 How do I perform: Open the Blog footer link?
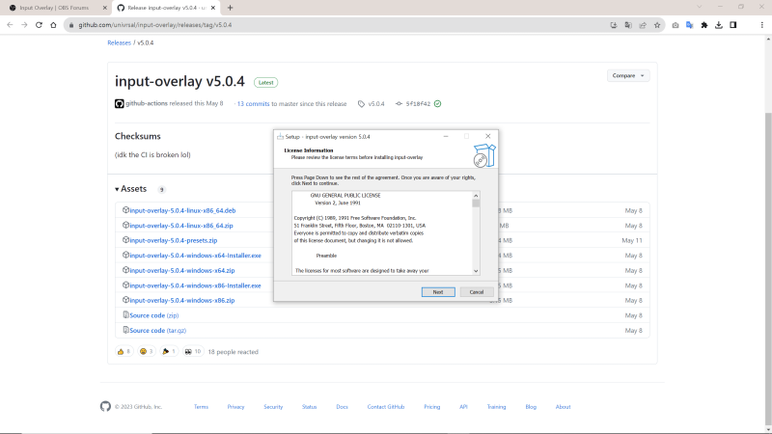coord(531,407)
